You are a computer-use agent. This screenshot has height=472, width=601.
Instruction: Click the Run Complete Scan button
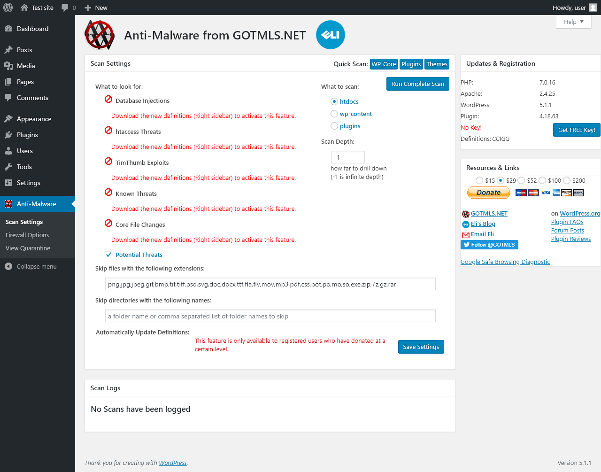click(x=417, y=84)
